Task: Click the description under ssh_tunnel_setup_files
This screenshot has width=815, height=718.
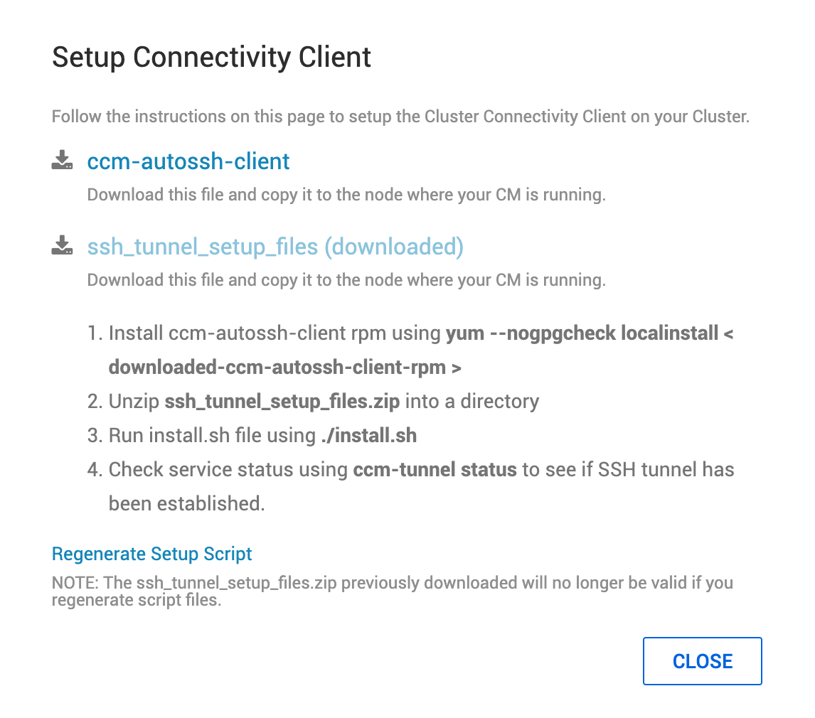Action: [346, 279]
